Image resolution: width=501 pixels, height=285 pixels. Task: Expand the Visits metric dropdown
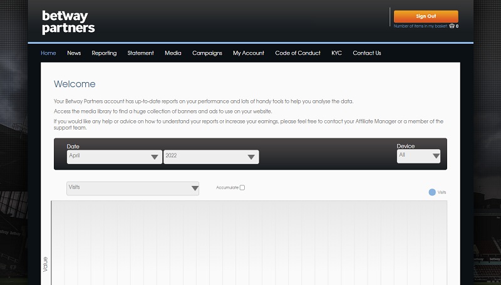133,188
